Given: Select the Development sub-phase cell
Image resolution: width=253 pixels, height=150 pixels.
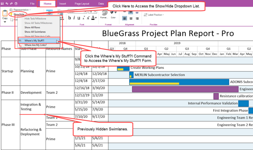Looking at the screenshot, I should [x=33, y=93].
